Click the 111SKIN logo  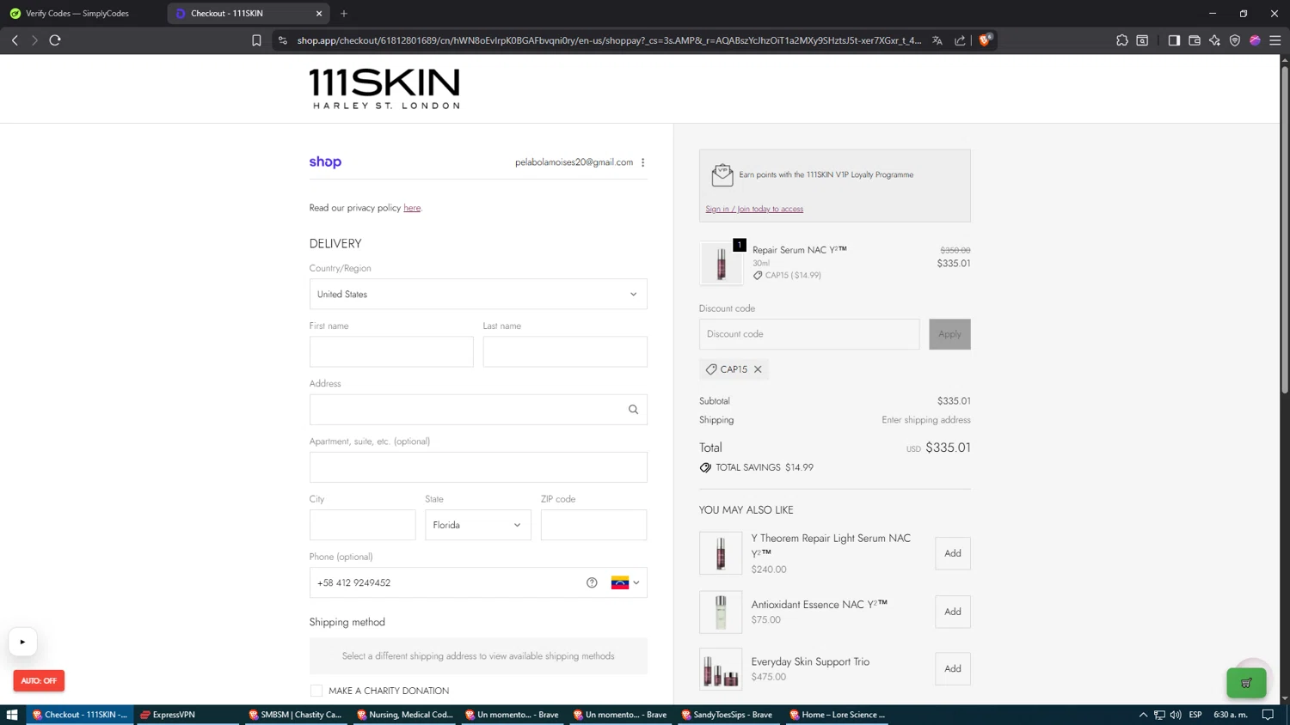(x=384, y=88)
